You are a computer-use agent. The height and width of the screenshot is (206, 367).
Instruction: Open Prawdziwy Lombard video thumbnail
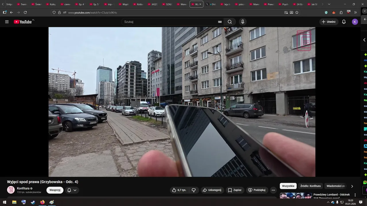coord(296,196)
